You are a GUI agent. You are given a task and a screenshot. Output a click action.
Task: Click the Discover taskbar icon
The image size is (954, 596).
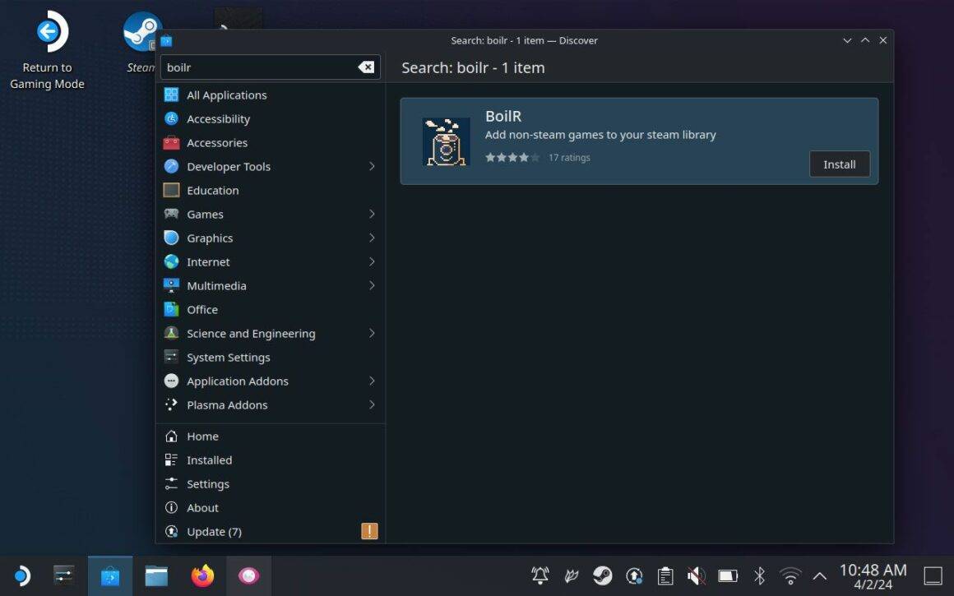point(110,575)
